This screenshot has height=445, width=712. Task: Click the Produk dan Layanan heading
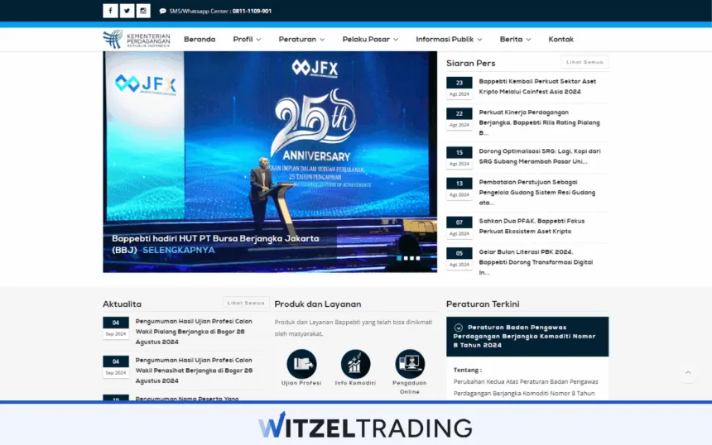318,304
